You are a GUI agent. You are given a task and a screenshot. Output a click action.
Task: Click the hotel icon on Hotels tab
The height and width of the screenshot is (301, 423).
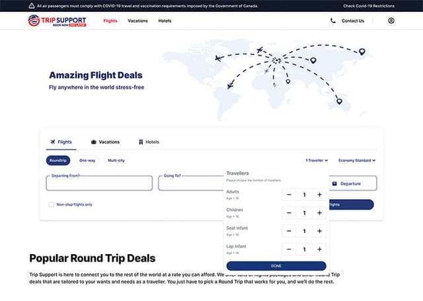141,142
